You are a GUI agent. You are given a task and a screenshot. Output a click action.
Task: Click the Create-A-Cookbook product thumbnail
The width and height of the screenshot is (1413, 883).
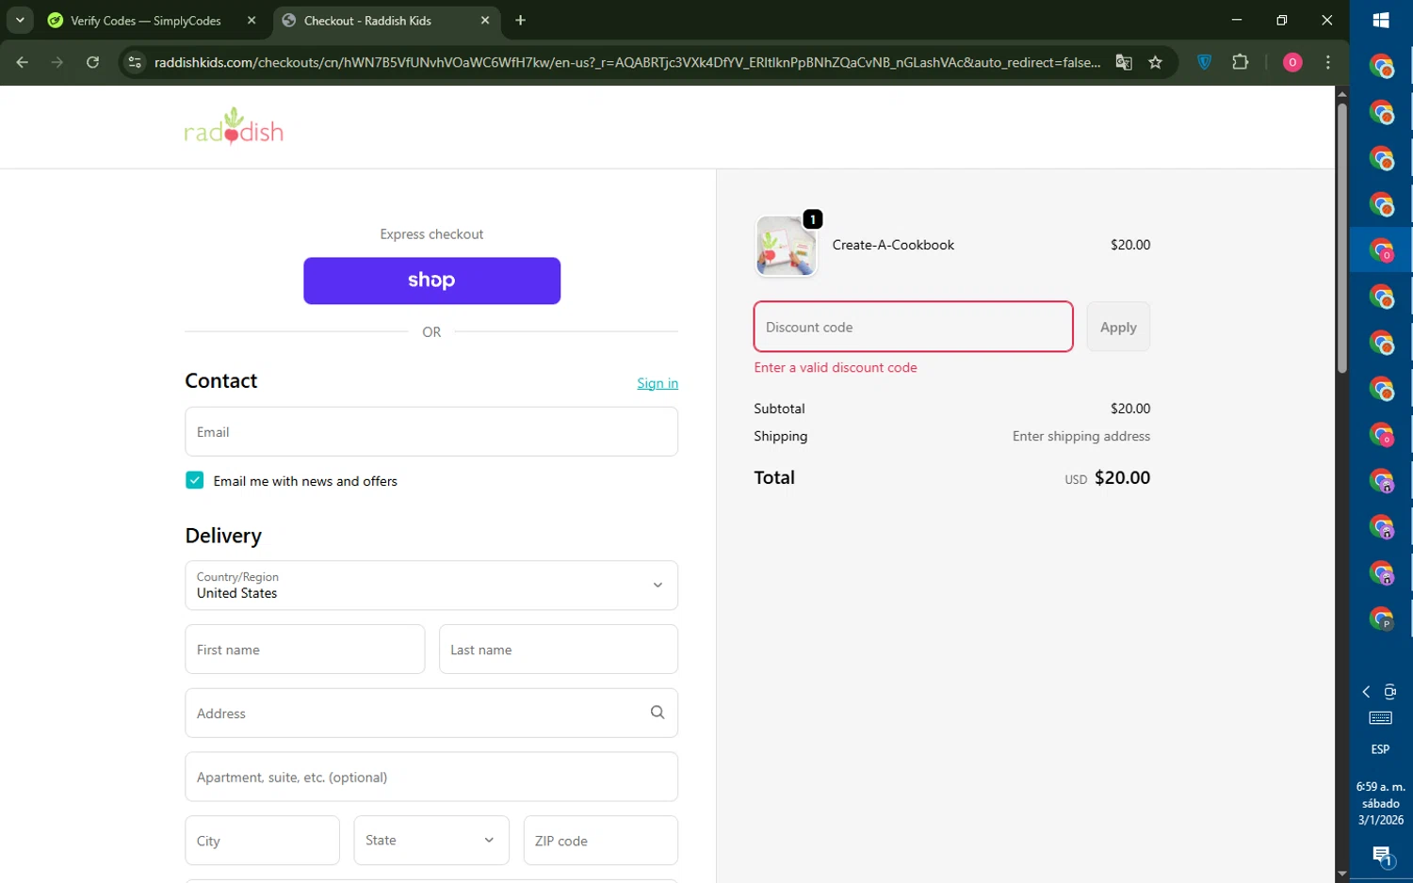coord(786,246)
